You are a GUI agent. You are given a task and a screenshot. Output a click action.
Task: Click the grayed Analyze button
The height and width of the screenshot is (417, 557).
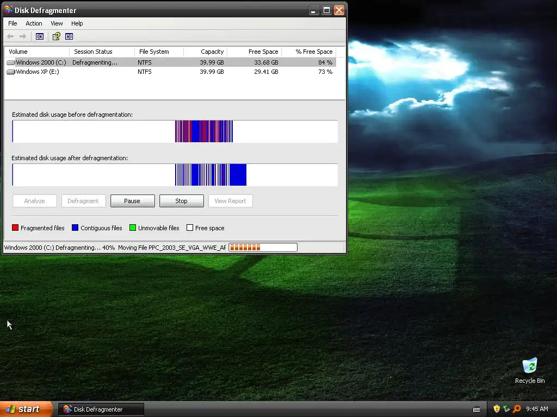pyautogui.click(x=34, y=201)
